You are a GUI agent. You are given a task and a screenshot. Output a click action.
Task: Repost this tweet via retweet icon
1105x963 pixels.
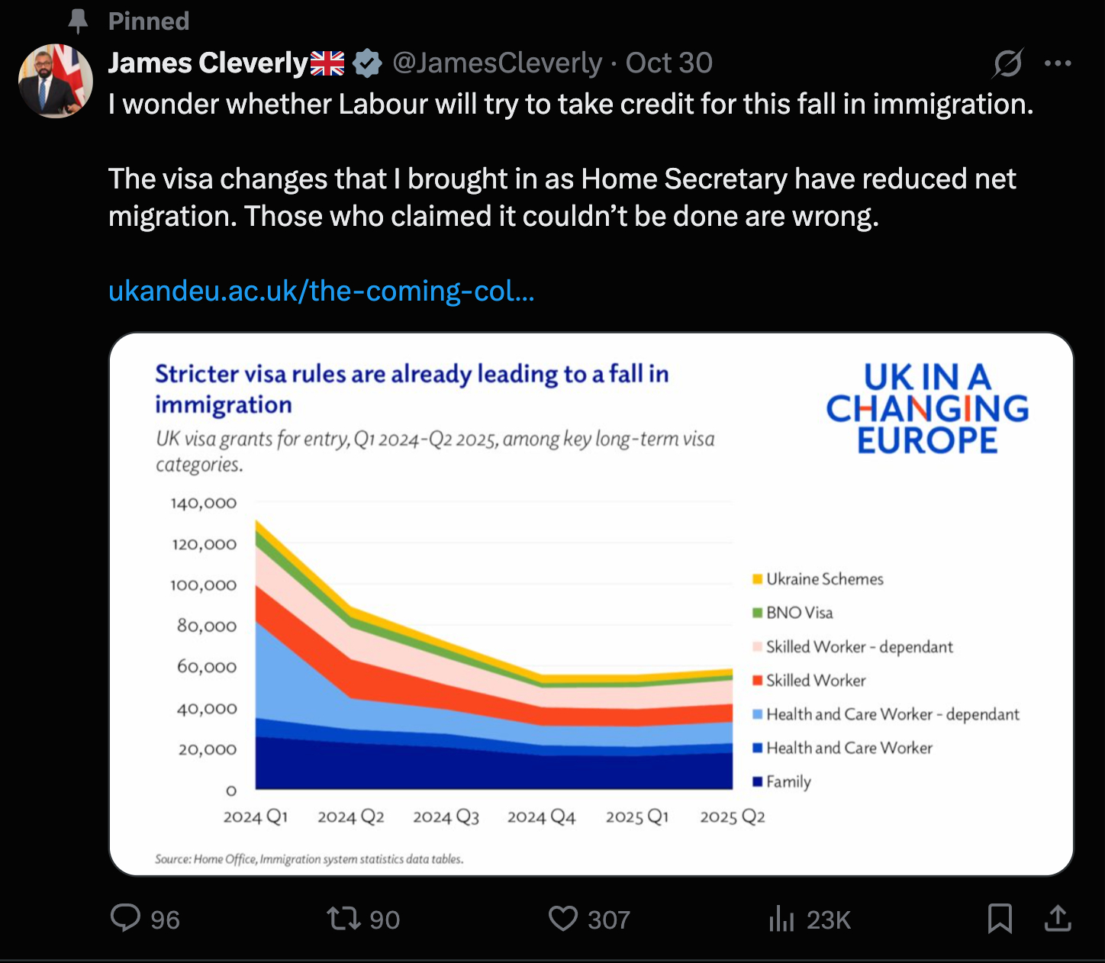343,918
